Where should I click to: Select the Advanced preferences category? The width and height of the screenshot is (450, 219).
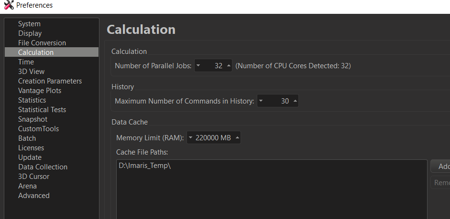(33, 196)
